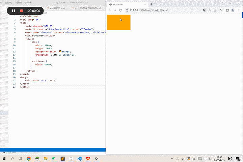
Task: Open Visual Studio Code from the taskbar
Action: (80, 159)
